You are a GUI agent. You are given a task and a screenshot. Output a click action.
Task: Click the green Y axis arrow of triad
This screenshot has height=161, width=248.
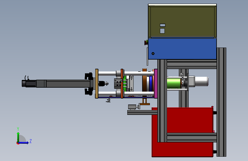(x=18, y=137)
